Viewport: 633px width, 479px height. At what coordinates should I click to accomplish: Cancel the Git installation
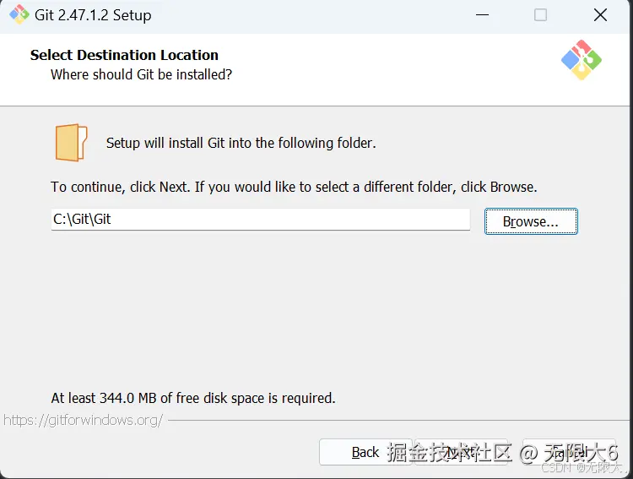(571, 452)
